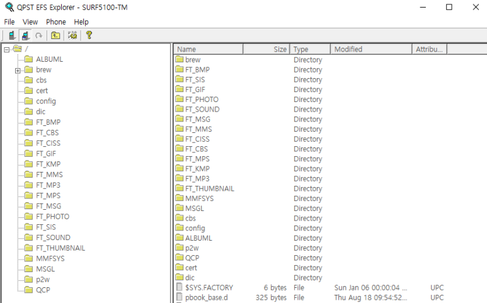Open the Phone menu

[x=56, y=22]
